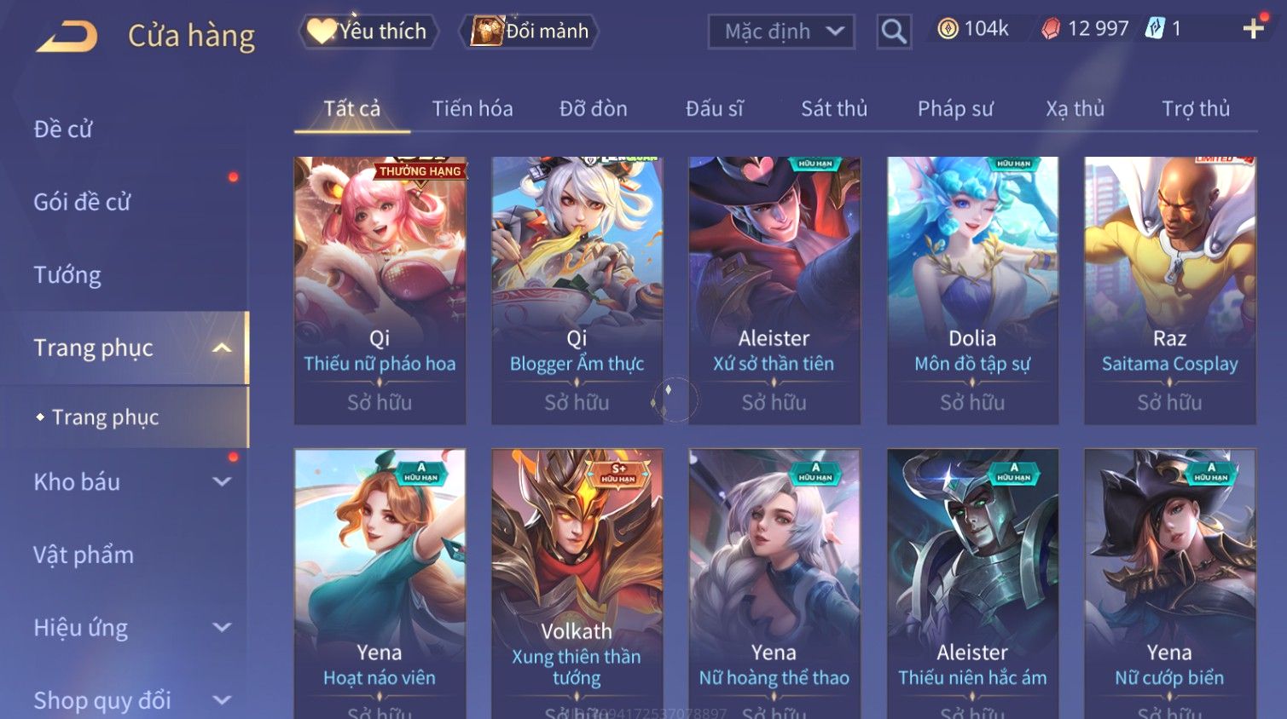1287x719 pixels.
Task: Open the Mặc định sort dropdown
Action: tap(781, 32)
